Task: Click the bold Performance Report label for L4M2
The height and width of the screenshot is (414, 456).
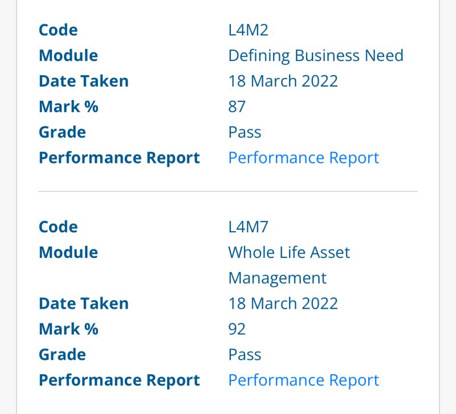Action: pyautogui.click(x=119, y=158)
